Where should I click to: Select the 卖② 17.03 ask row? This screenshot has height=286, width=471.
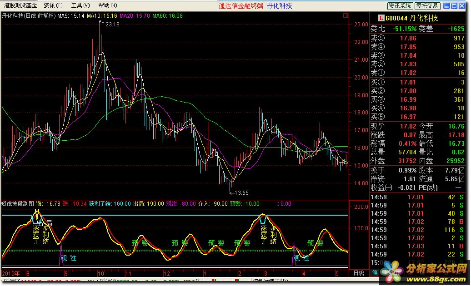[x=417, y=64]
